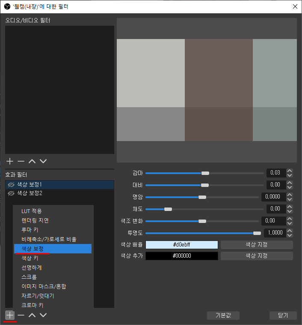Select 색상 보정 in the filter menu
The width and height of the screenshot is (302, 325).
click(x=53, y=249)
